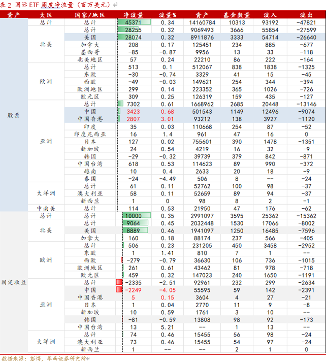Click the 净流量 column header
Viewport: 326px width, 362px height.
[134, 15]
